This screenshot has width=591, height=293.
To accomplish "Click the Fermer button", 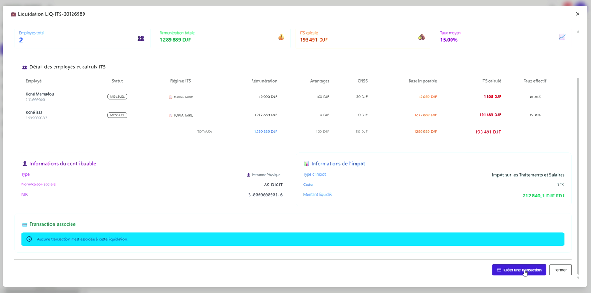I will 560,270.
